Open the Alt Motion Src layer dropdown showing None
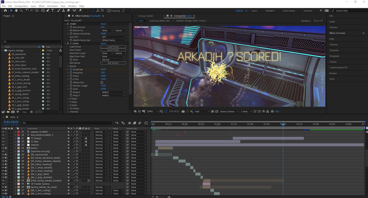Image resolution: width=368 pixels, height=198 pixels. click(107, 31)
